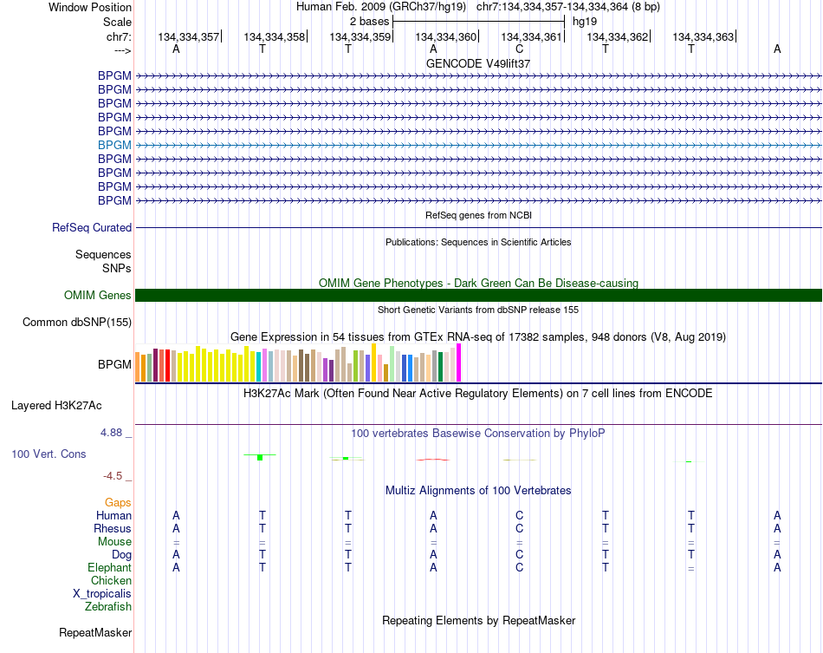Click the 100 Vert. Cons label

coord(49,454)
